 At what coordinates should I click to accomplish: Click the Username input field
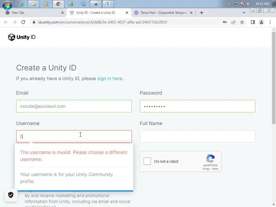pyautogui.click(x=74, y=136)
